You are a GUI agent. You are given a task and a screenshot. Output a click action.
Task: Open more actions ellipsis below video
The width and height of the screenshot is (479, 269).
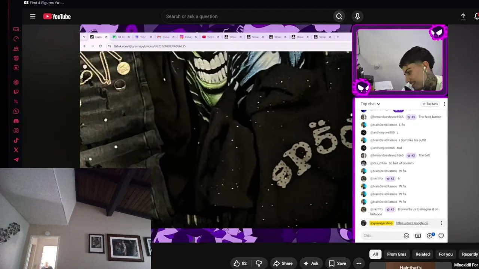click(359, 263)
